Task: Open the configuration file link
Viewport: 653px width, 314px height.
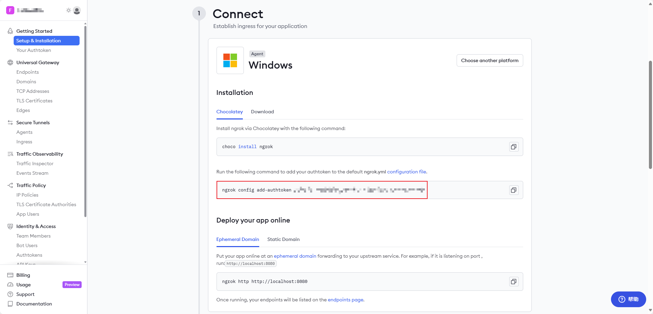Action: coord(406,172)
